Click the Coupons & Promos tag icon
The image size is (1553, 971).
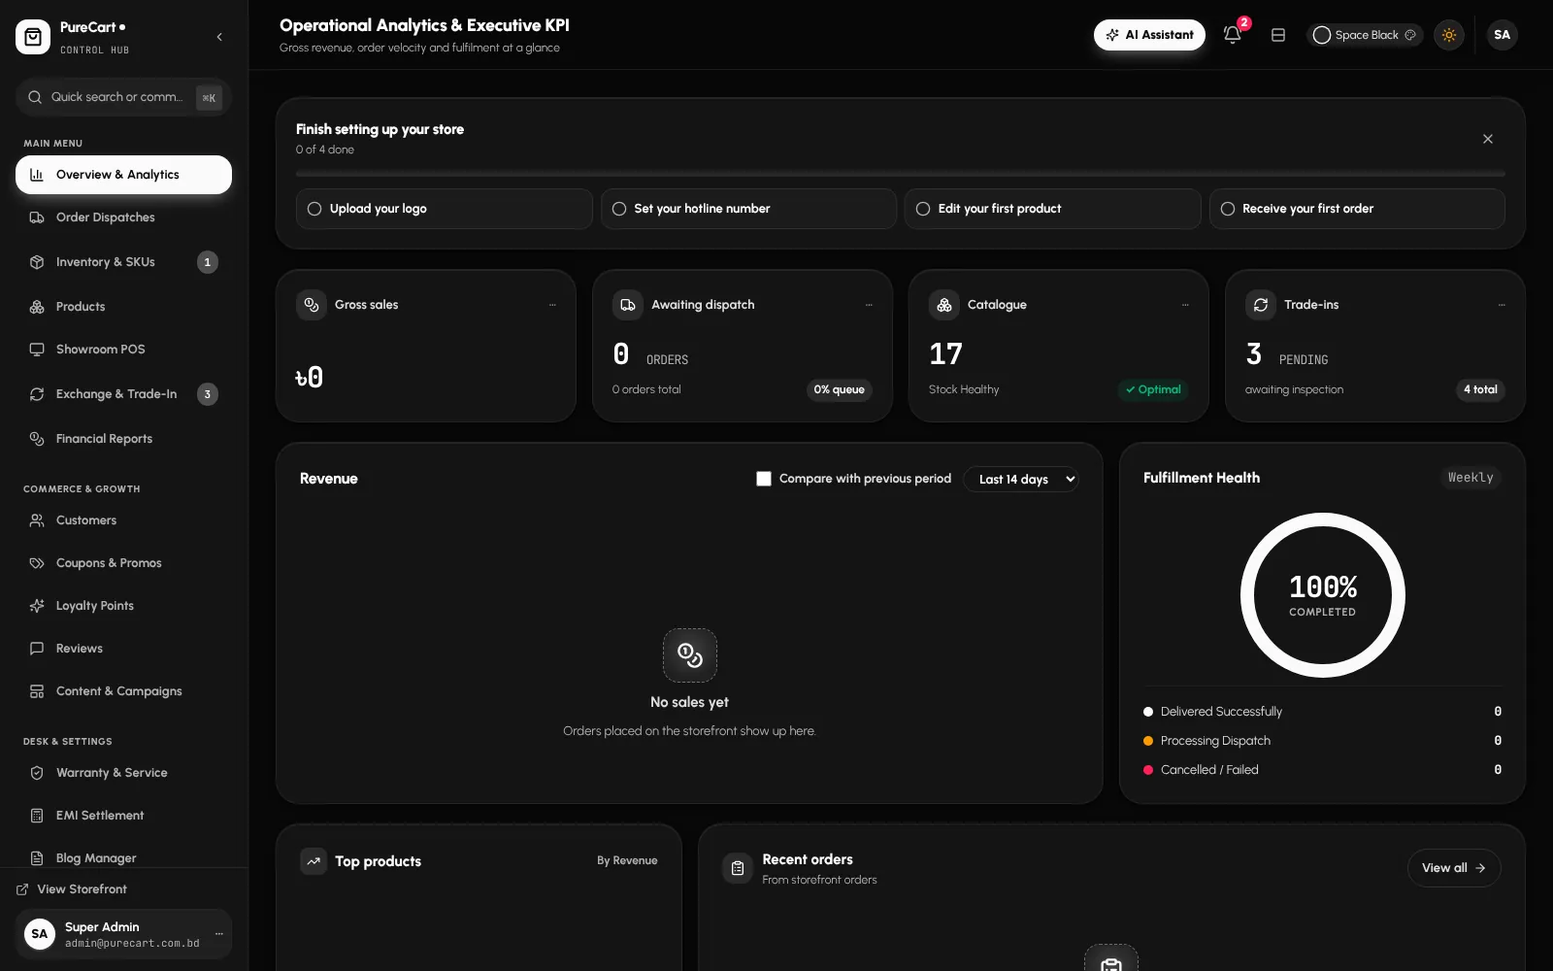pyautogui.click(x=37, y=563)
